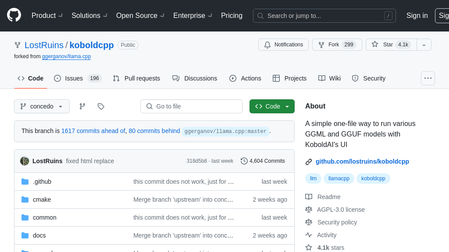Image resolution: width=449 pixels, height=252 pixels.
Task: Open the Security tab
Action: (368, 78)
